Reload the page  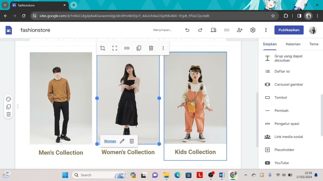pyautogui.click(x=24, y=16)
